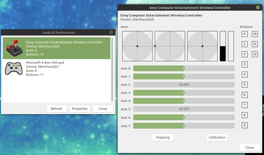Click button indicator 11
The height and width of the screenshot is (155, 264).
255,44
